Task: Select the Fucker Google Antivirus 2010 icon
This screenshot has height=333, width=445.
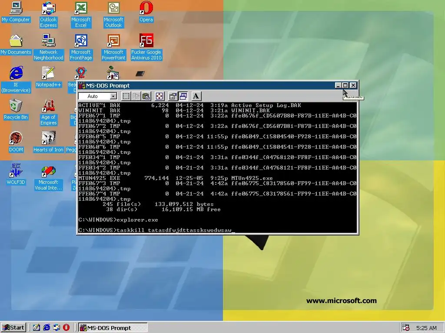Action: (x=146, y=47)
